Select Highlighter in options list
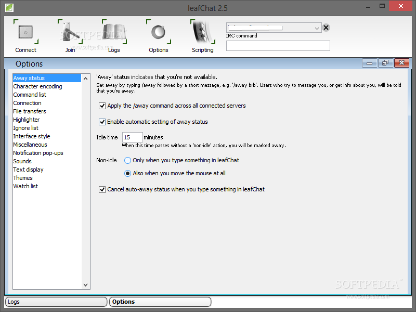 coord(47,120)
